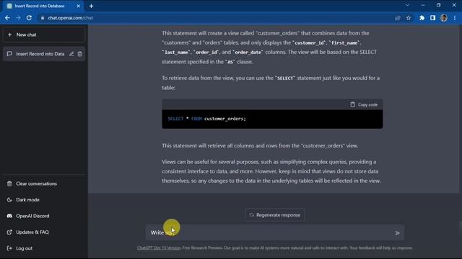This screenshot has width=462, height=259.
Task: Send the message with arrow icon
Action: coord(398,233)
